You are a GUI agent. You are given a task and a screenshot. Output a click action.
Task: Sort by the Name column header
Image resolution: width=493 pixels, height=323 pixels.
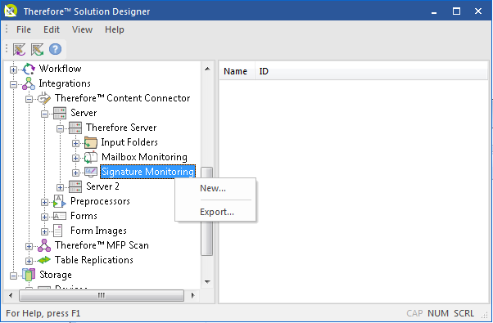[x=236, y=71]
